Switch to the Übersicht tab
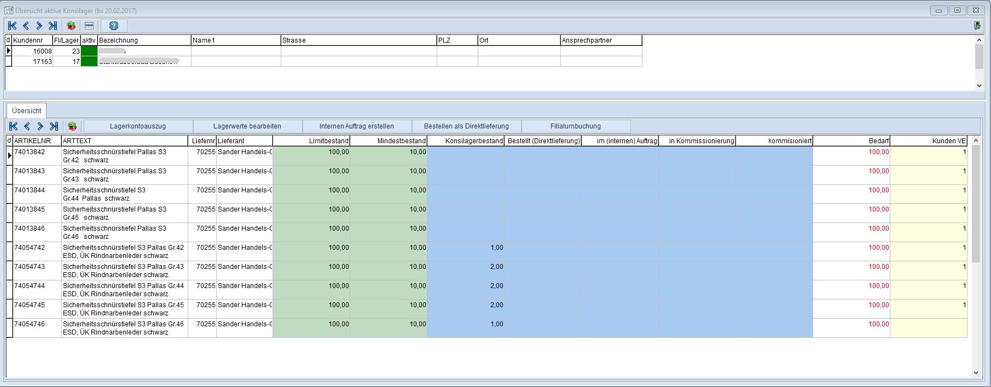This screenshot has height=387, width=991. coord(27,110)
